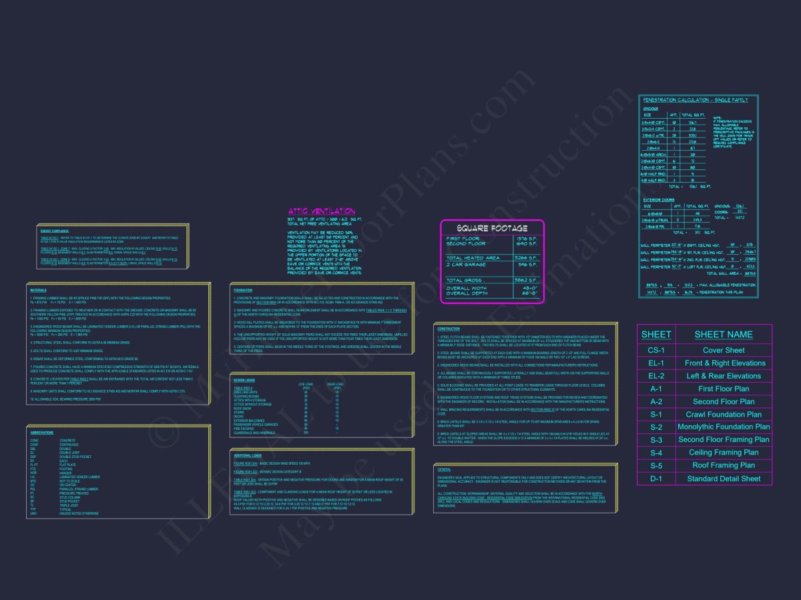Select the Front & Right Elevations sheet name
Screen dimensions: 801x600
(724, 363)
